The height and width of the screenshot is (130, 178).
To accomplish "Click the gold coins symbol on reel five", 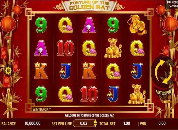I will coord(137,25).
